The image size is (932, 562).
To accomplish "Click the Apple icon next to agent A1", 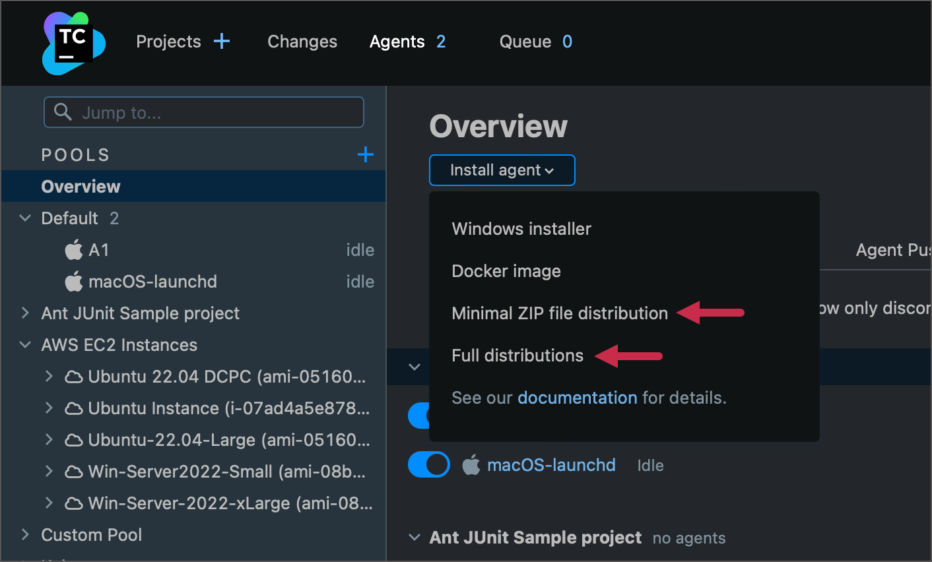I will [73, 249].
